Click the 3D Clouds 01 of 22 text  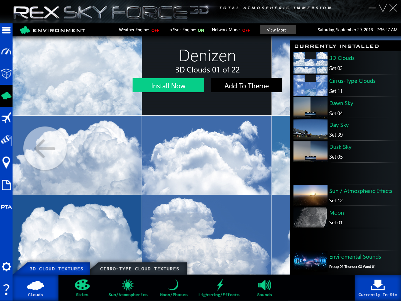point(207,70)
